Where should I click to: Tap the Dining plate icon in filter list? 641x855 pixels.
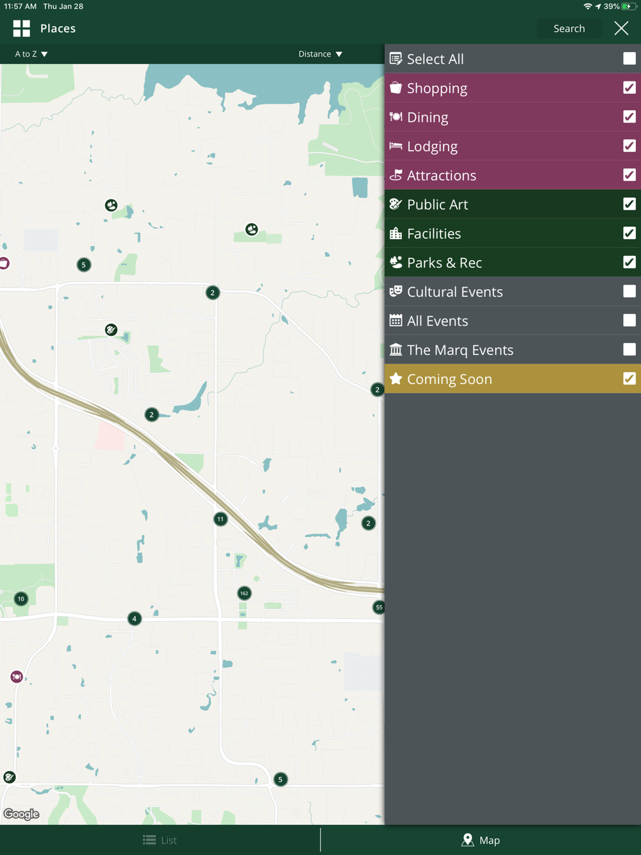[x=396, y=117]
